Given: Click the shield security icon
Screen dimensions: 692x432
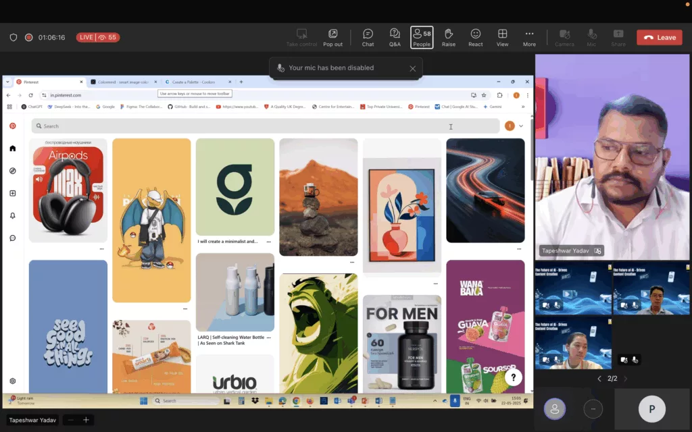Looking at the screenshot, I should click(14, 38).
